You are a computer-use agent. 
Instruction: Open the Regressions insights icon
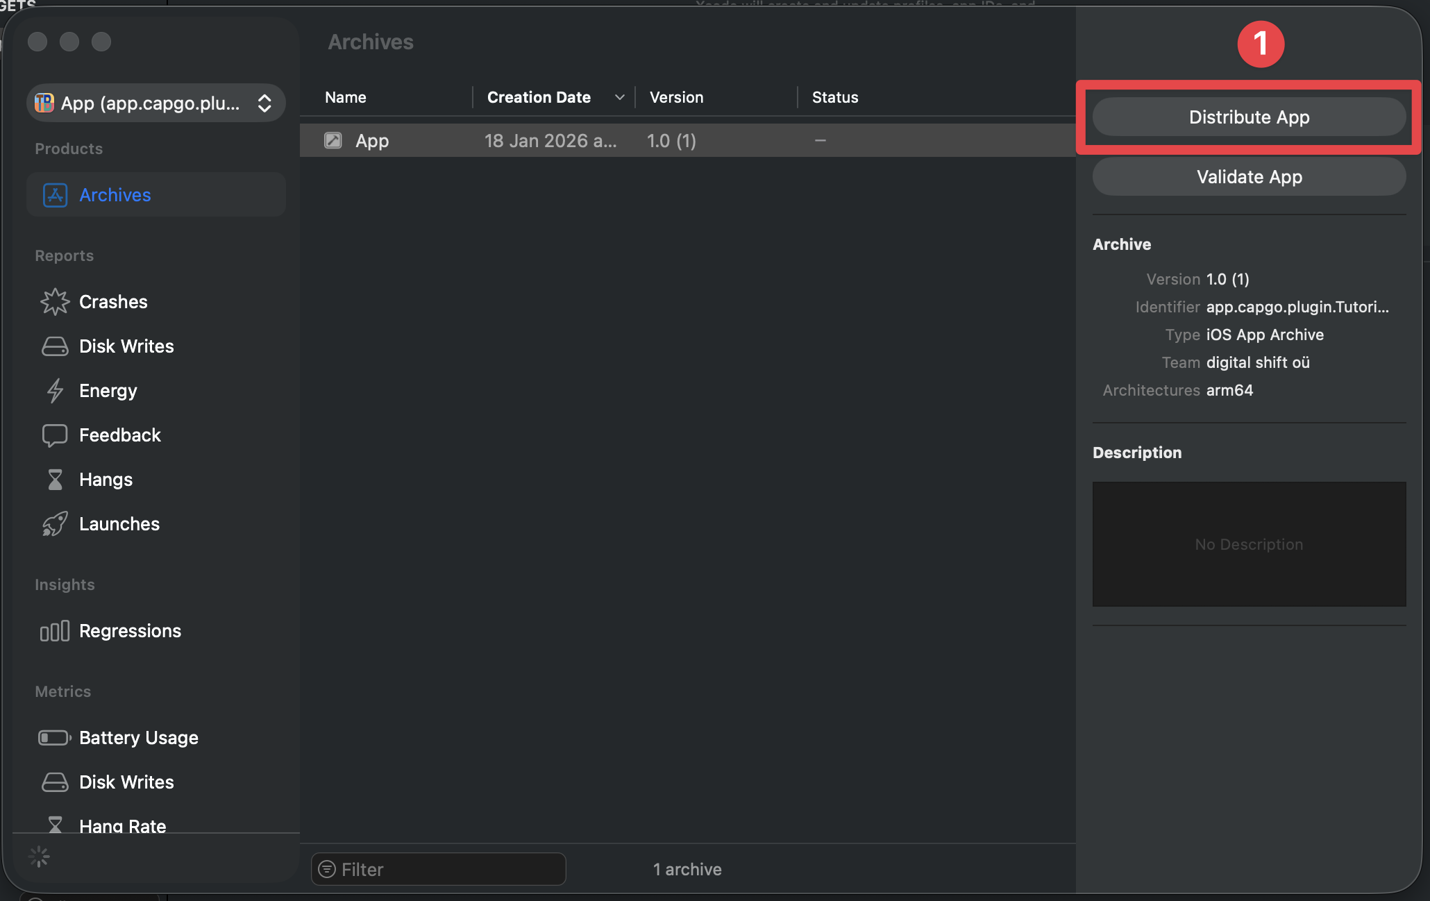(54, 631)
